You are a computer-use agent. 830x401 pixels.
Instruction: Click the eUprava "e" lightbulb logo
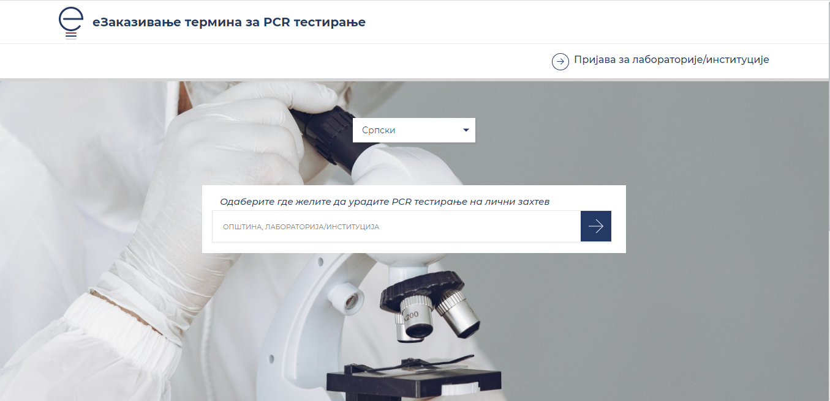(x=71, y=23)
